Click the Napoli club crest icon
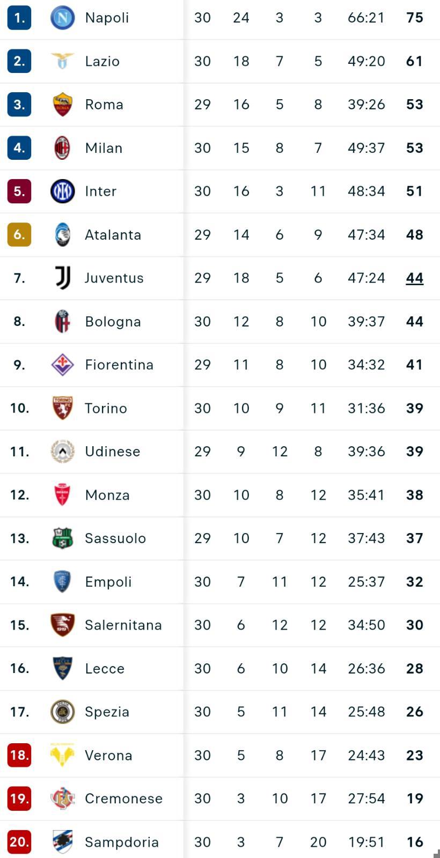Image resolution: width=440 pixels, height=858 pixels. pyautogui.click(x=62, y=18)
